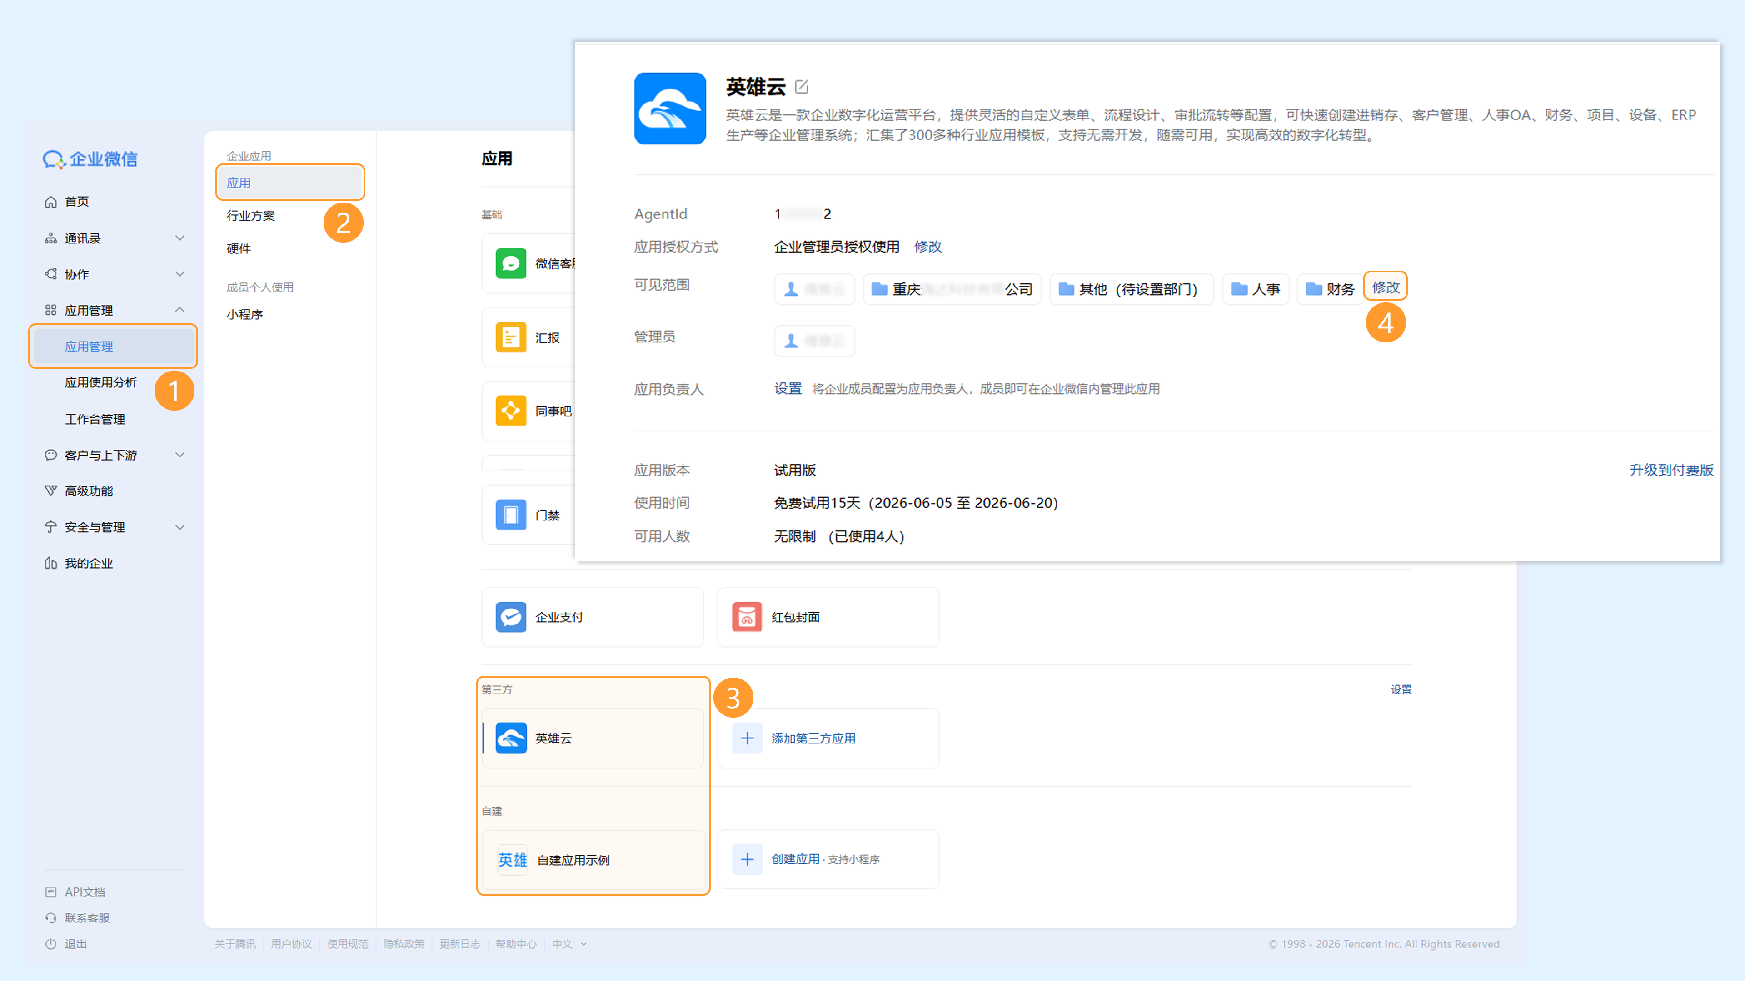Click the 财务 department tag

(x=1331, y=289)
